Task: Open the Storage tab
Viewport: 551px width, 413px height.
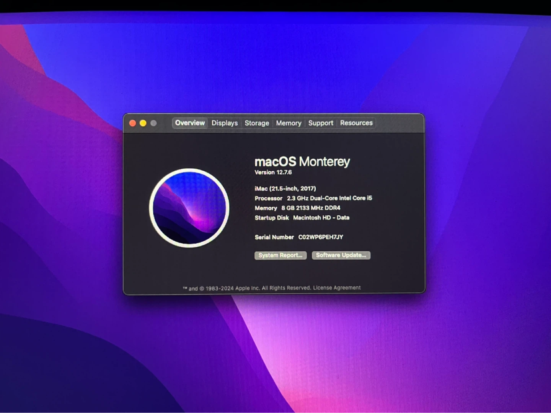Action: (257, 123)
